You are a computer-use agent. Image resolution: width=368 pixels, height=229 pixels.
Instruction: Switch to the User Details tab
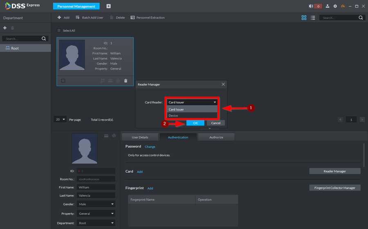140,137
